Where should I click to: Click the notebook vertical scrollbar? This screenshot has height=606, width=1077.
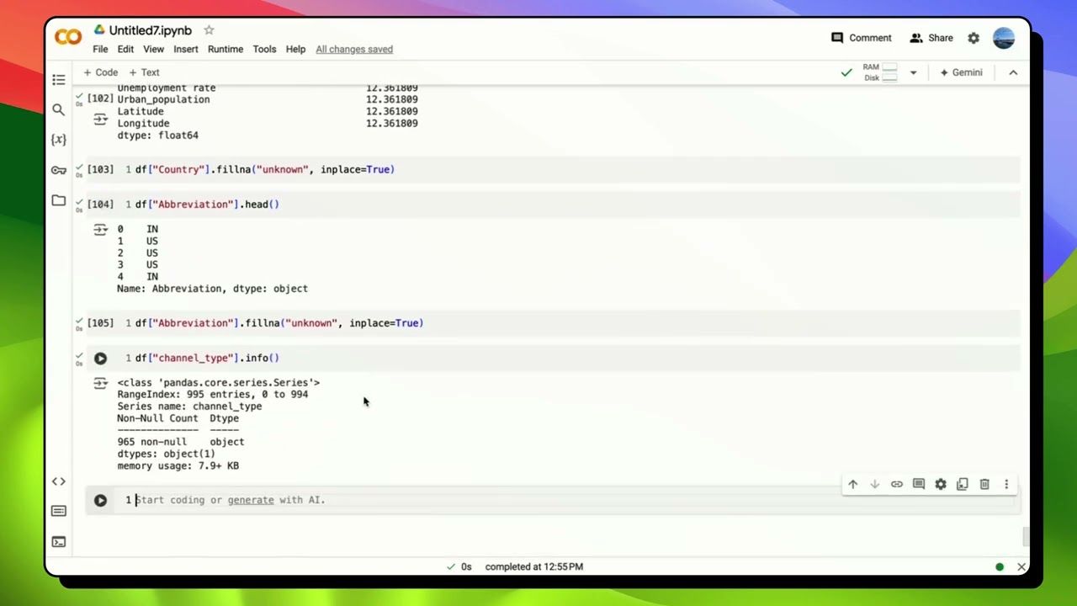click(x=1026, y=536)
